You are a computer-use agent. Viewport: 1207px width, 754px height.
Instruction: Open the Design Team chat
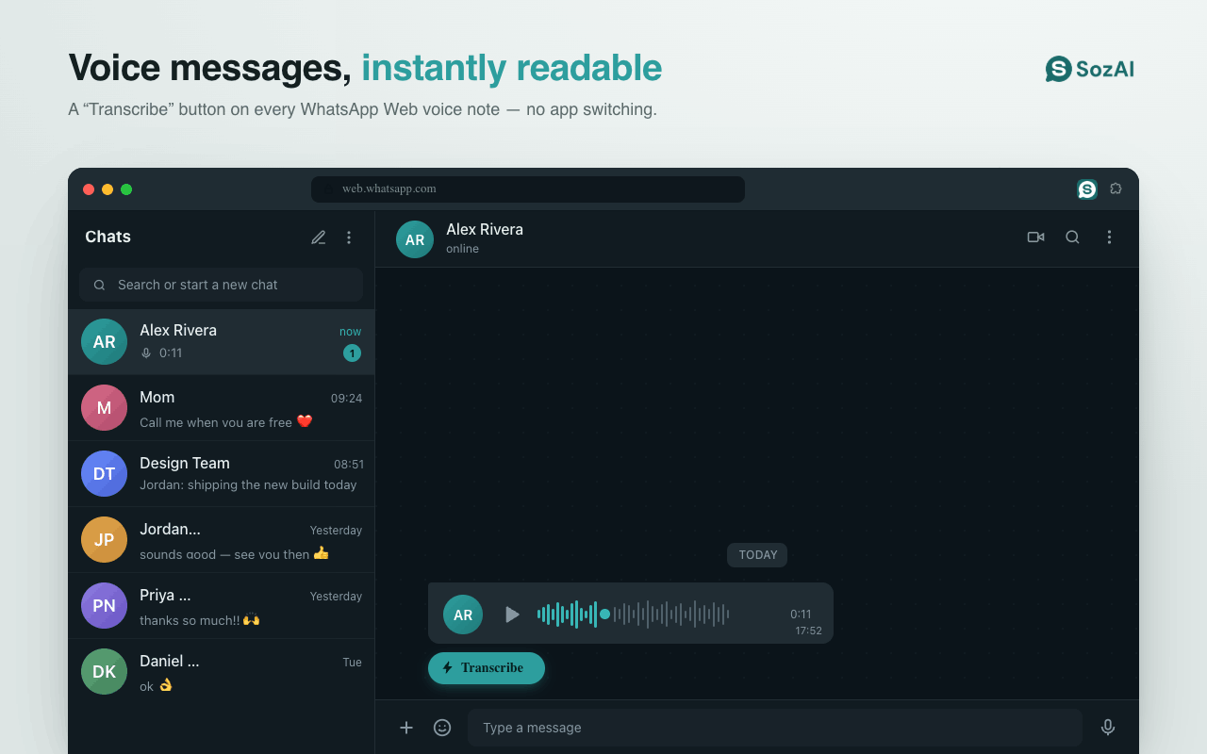(x=222, y=474)
